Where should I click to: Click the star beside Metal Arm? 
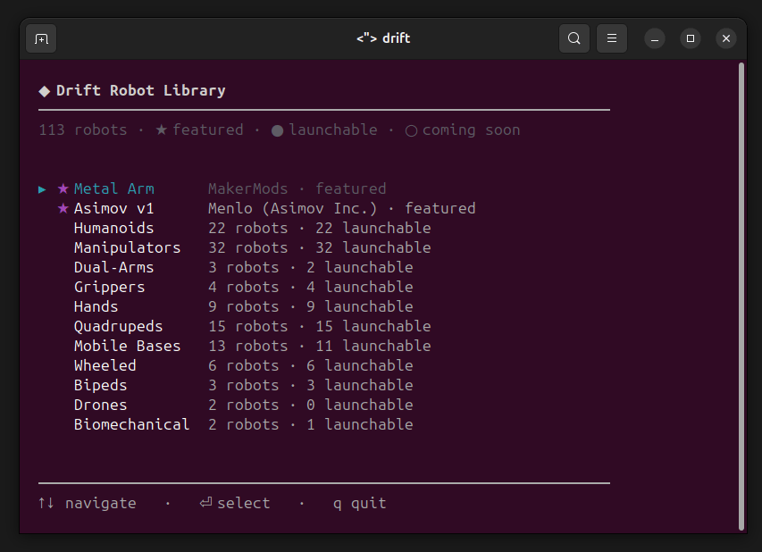[63, 188]
